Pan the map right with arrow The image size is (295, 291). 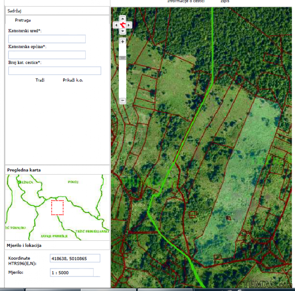(x=129, y=25)
